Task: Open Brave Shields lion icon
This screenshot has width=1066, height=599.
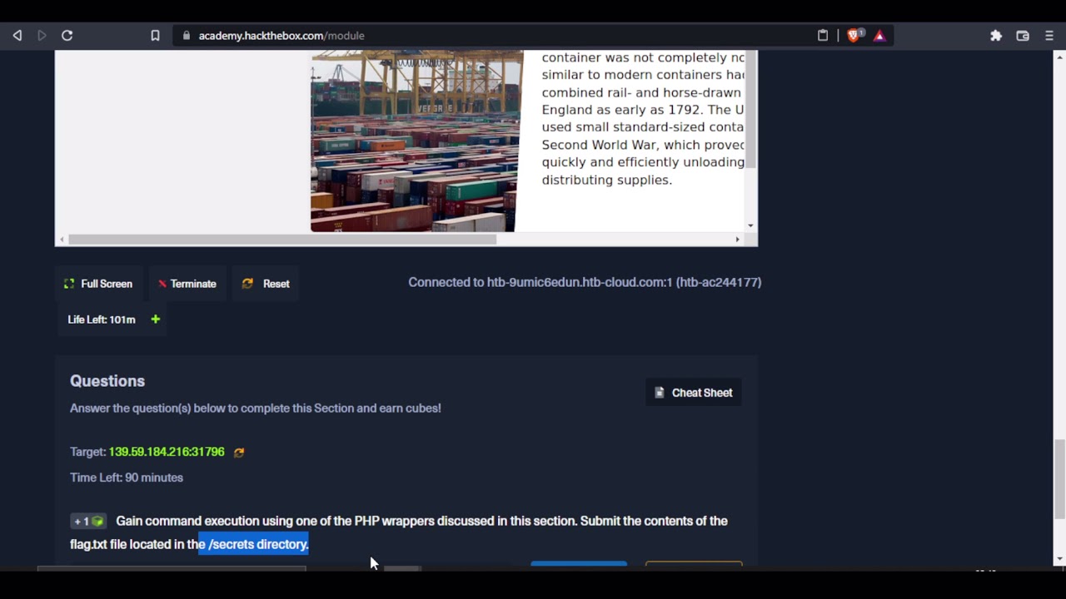Action: (854, 36)
